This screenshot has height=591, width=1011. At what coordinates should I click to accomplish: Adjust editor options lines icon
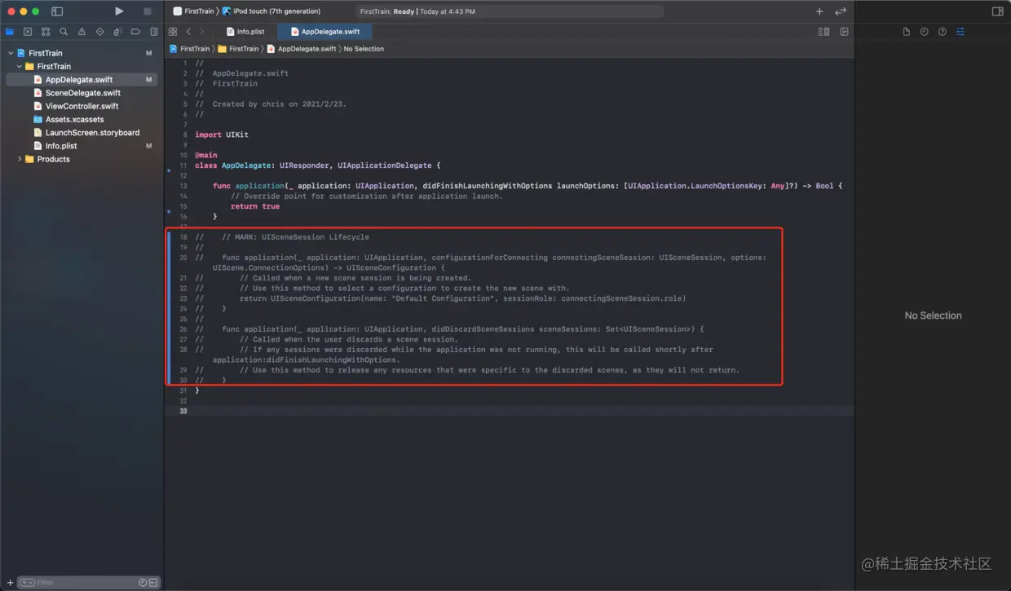823,32
